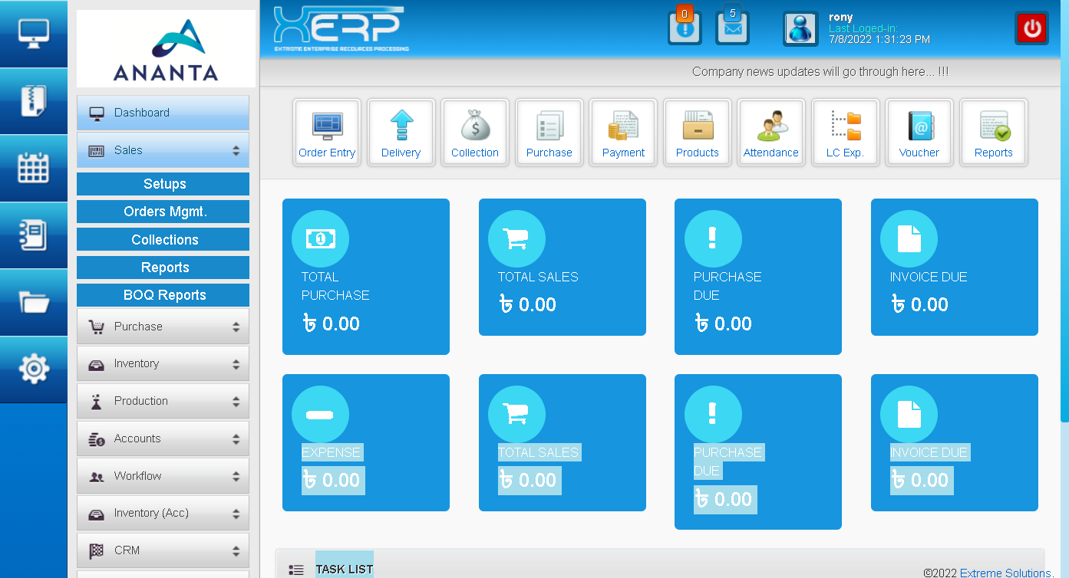This screenshot has height=578, width=1069.
Task: Expand the Purchase sidebar menu
Action: (163, 327)
